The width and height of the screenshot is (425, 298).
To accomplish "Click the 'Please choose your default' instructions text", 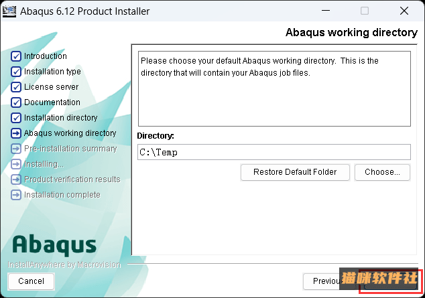I will click(x=259, y=66).
